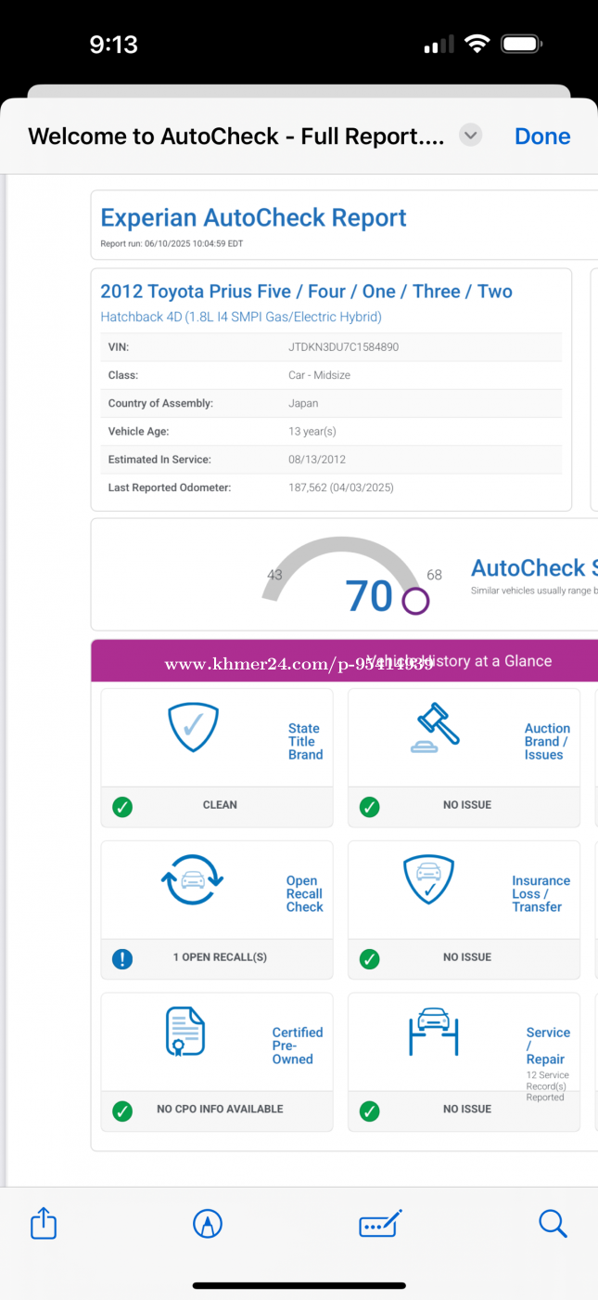
Task: Tap the 13 year(s) vehicle age value
Action: 312,431
